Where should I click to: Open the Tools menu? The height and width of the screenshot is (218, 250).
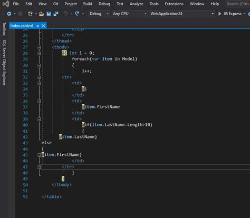[154, 4]
